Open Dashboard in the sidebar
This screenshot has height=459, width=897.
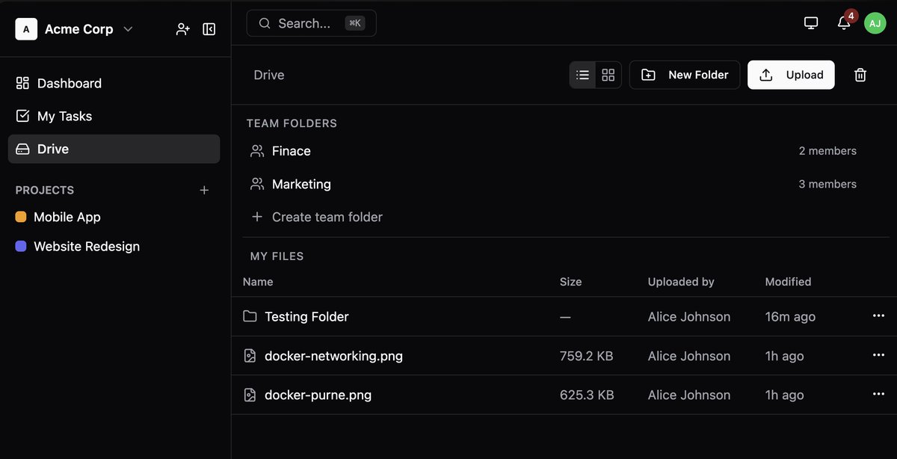tap(114, 83)
